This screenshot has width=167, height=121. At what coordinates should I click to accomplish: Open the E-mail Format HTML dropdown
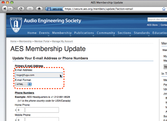[x=23, y=84]
